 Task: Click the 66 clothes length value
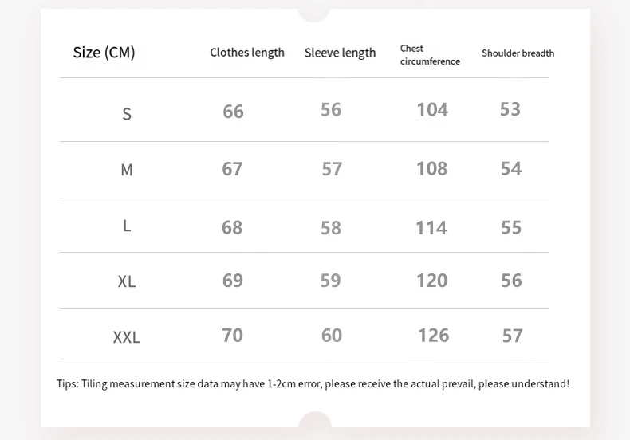pyautogui.click(x=233, y=112)
